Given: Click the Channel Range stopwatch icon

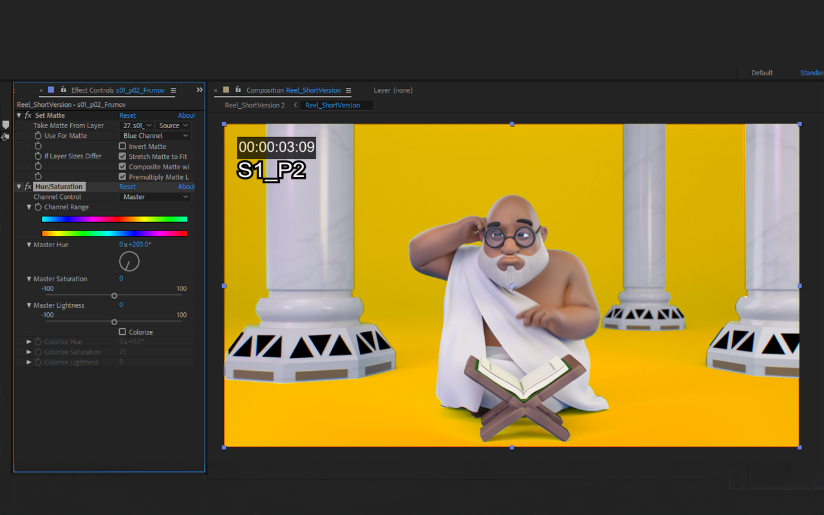Looking at the screenshot, I should 38,207.
